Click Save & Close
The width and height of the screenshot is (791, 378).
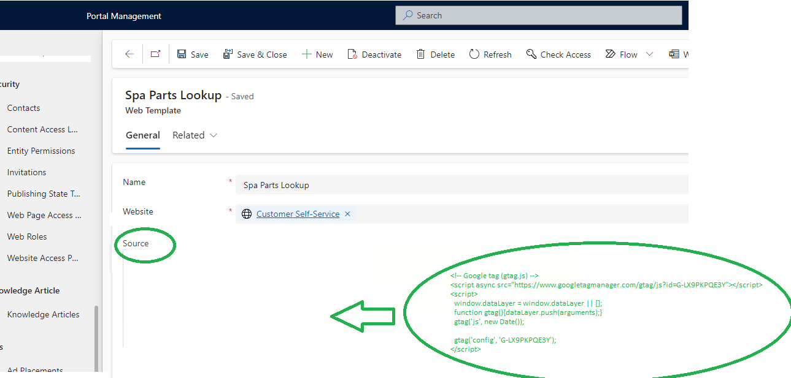pyautogui.click(x=255, y=55)
